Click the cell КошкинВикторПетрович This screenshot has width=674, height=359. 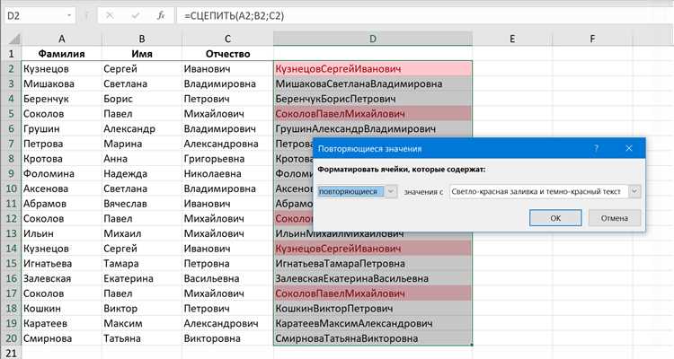tap(373, 309)
